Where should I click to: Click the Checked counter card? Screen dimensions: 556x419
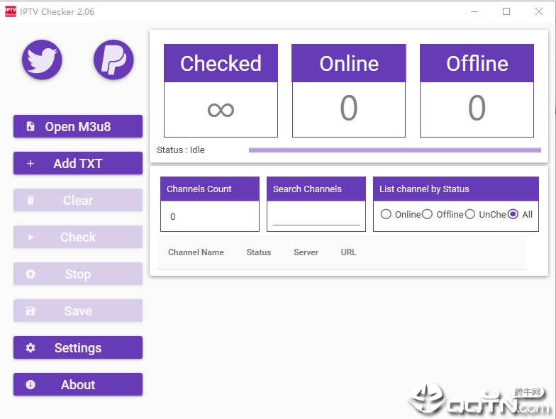221,91
